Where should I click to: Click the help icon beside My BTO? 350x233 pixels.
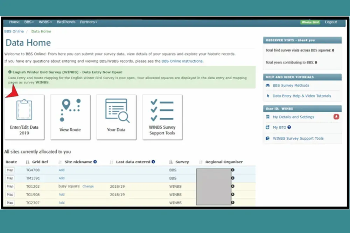(x=289, y=128)
